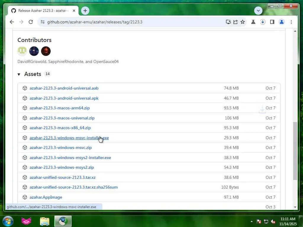Click package icon beside windows-msys2.zip
Image resolution: width=303 pixels, height=227 pixels.
pyautogui.click(x=25, y=167)
